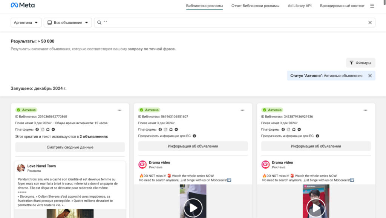Click Прозрачность информации для ЕС on ad 561963106551607
The width and height of the screenshot is (386, 218).
click(x=164, y=136)
